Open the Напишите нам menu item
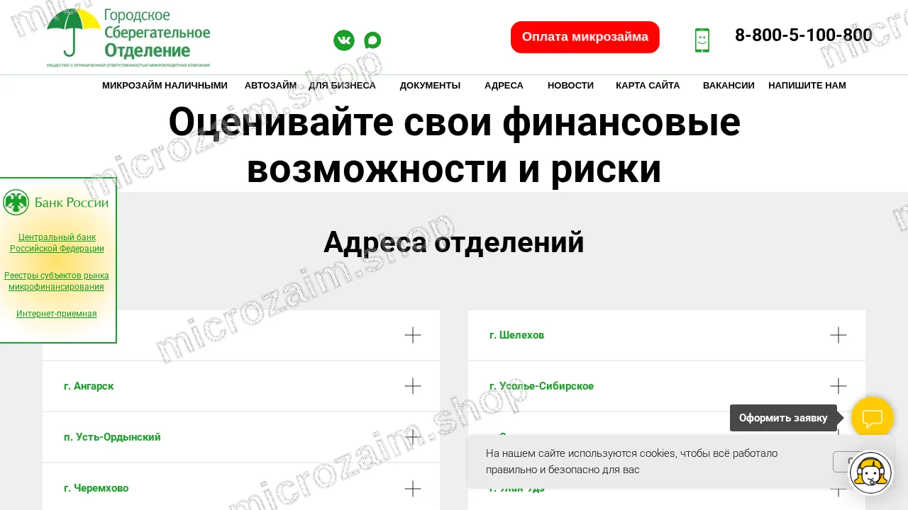The width and height of the screenshot is (908, 510). point(807,86)
